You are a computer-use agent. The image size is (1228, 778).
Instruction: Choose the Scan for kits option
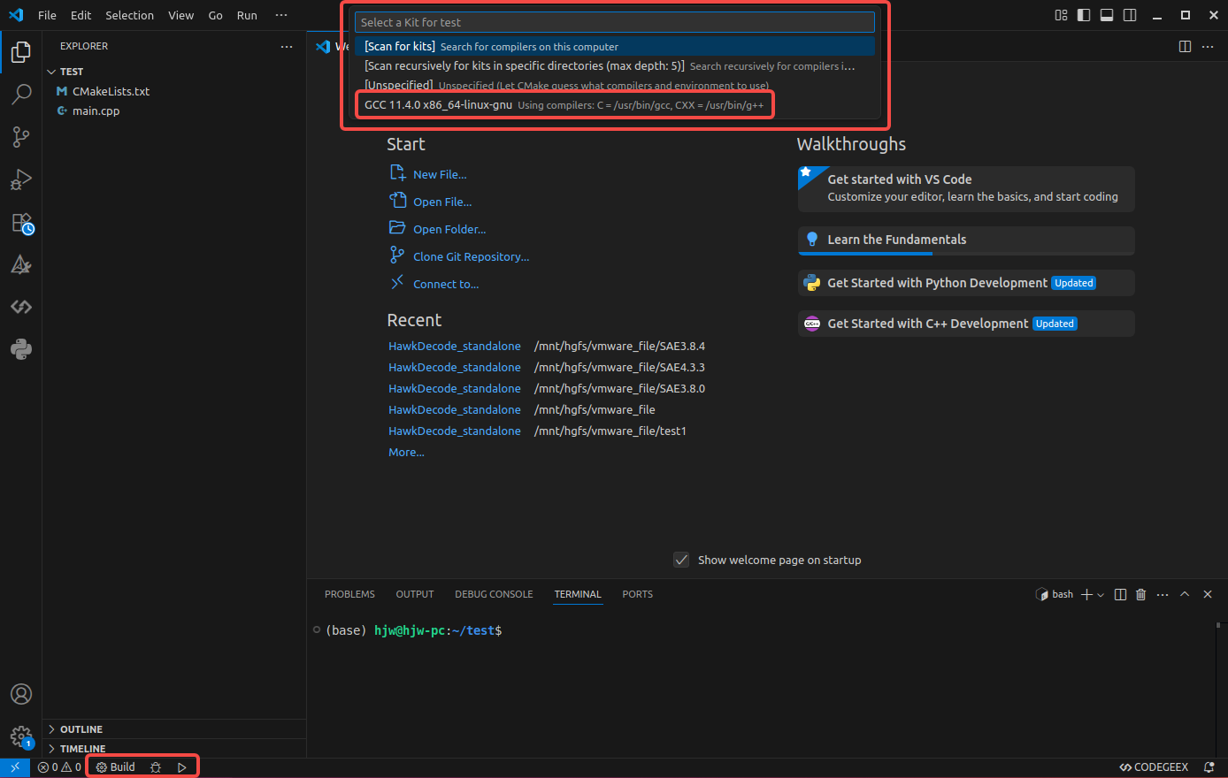[x=615, y=46]
